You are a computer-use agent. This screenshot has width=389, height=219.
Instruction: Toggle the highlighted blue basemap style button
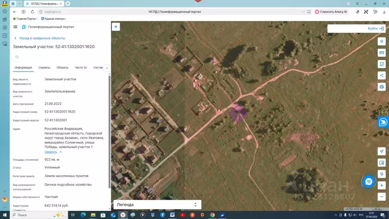coord(383,122)
